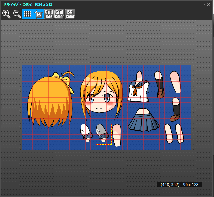
Task: Select the plain forearm sprite left of hand
Action: (169, 134)
